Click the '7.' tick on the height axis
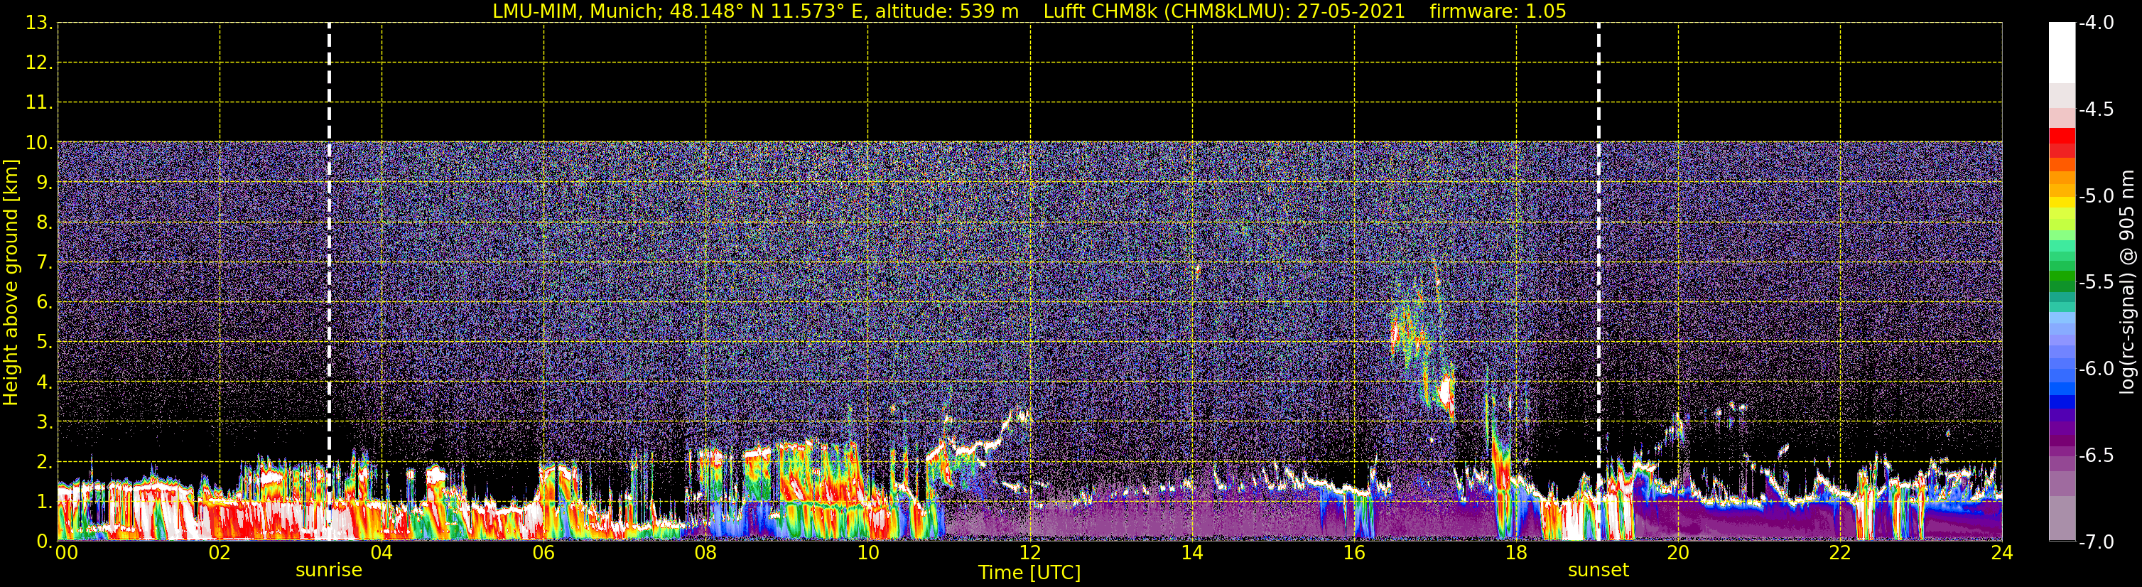Image resolution: width=2142 pixels, height=587 pixels. pyautogui.click(x=43, y=263)
